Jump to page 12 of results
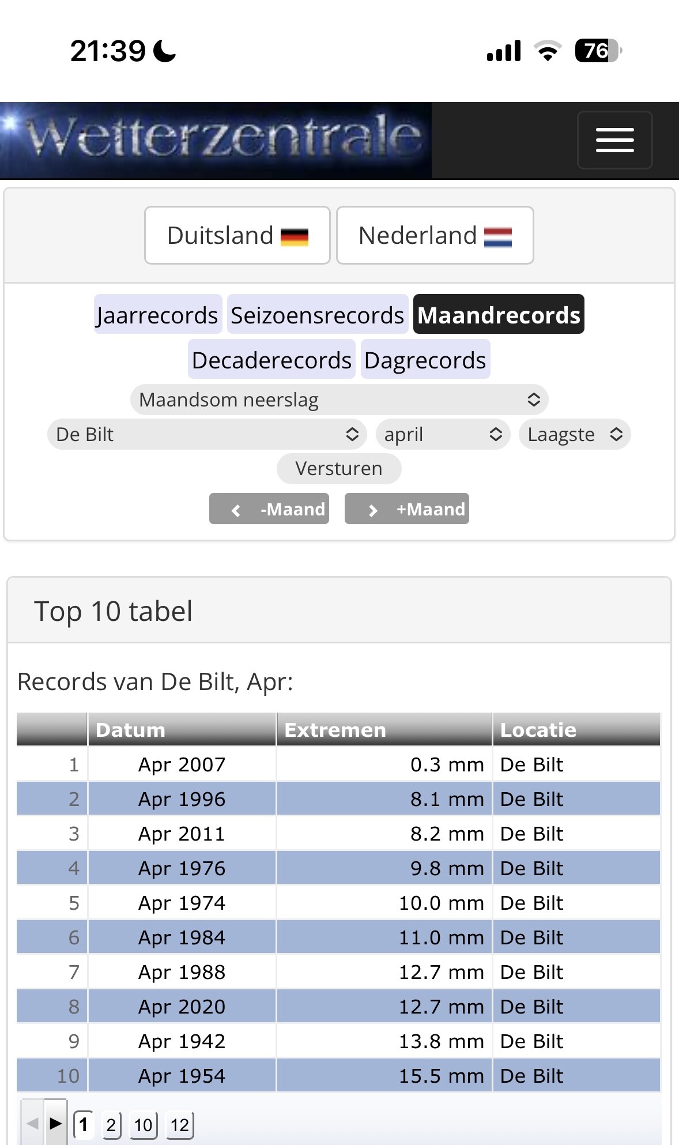 [180, 1125]
